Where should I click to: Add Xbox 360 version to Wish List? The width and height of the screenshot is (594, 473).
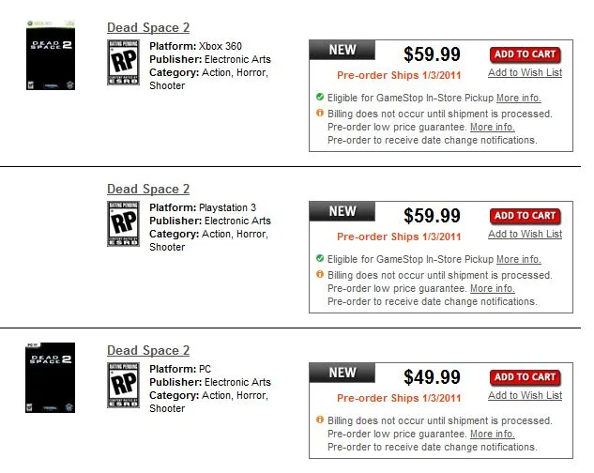(x=525, y=73)
